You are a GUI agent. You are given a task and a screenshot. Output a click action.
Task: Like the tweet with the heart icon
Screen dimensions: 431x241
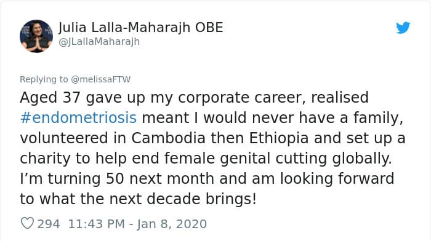click(27, 223)
